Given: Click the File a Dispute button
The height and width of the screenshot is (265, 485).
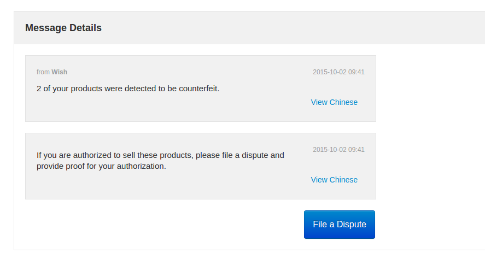Looking at the screenshot, I should (339, 225).
